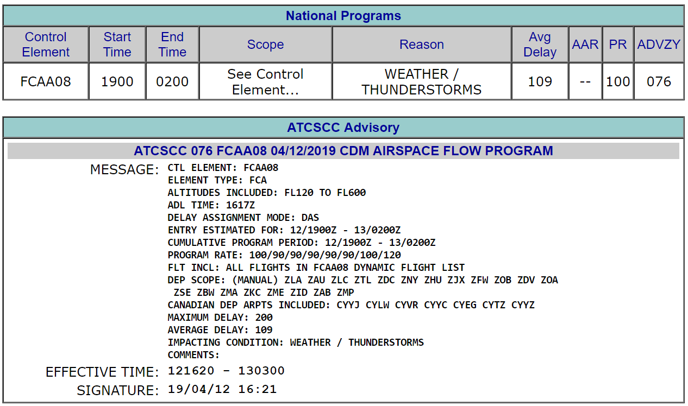Click the PR column header
The height and width of the screenshot is (406, 688).
click(618, 45)
